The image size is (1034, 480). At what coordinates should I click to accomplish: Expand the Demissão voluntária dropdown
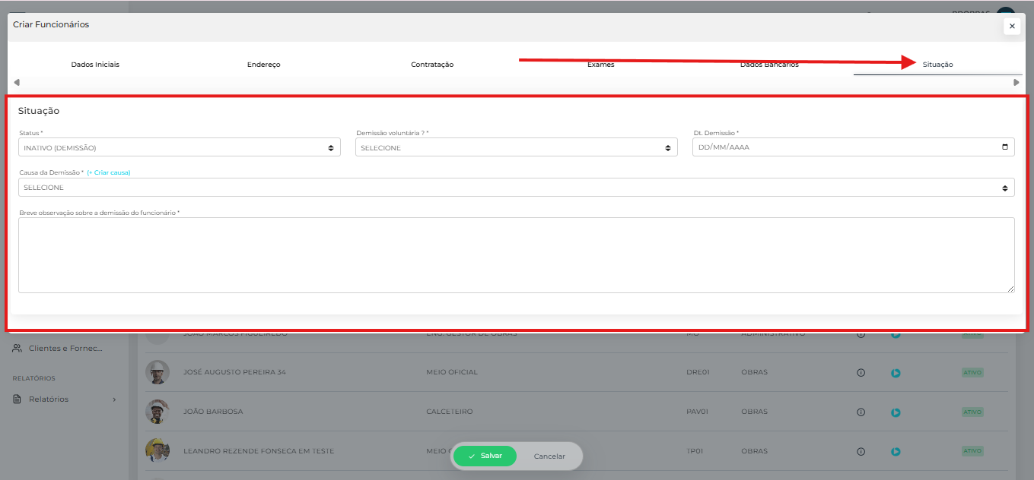pos(516,148)
